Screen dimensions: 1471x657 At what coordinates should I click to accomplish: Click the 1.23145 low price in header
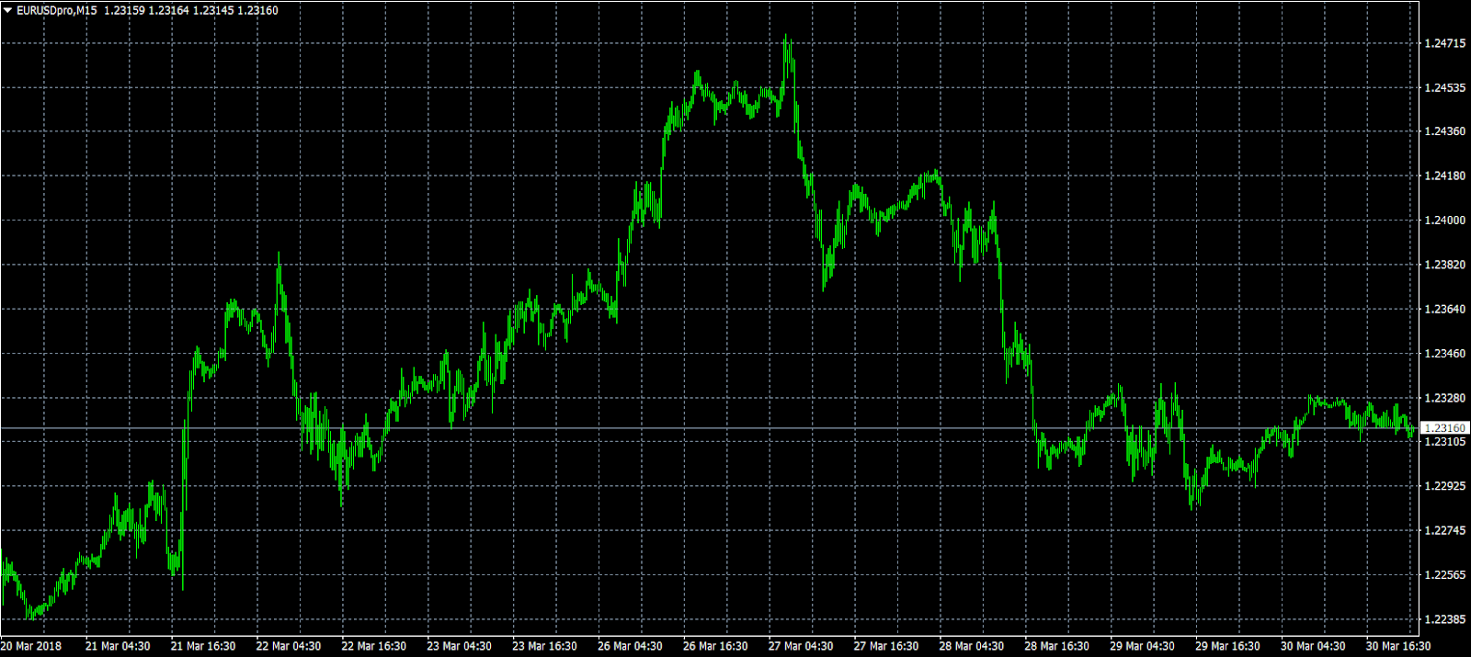click(x=213, y=10)
